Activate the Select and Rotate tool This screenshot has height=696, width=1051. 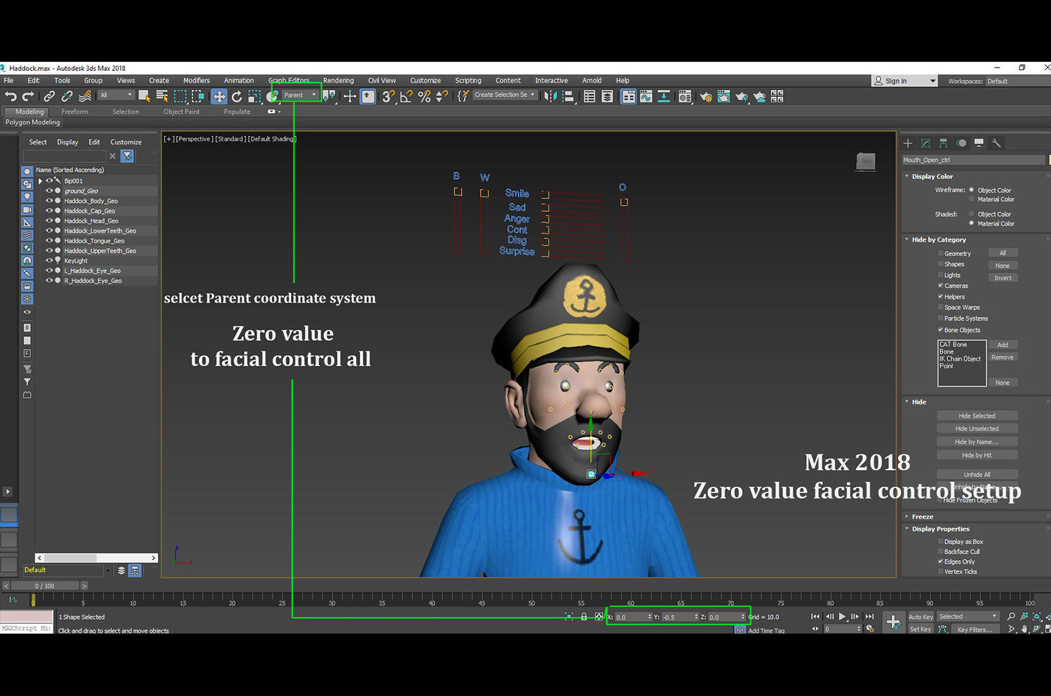(236, 97)
